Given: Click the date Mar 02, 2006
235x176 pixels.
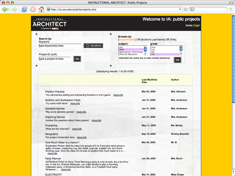Looking at the screenshot, I should point(148,92).
